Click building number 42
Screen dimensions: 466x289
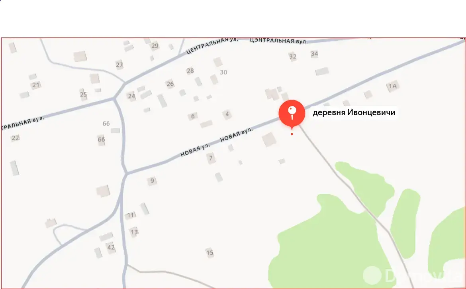[111, 248]
